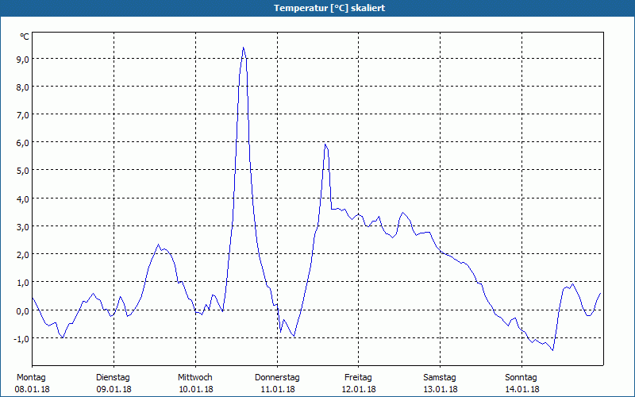Select the 11.01.18 date label
The width and height of the screenshot is (635, 397).
277,390
